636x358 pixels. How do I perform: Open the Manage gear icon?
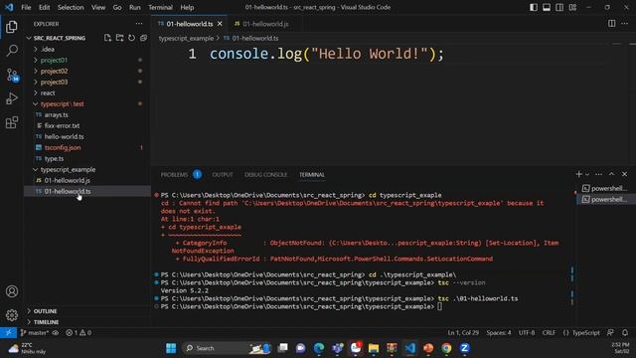(12, 314)
